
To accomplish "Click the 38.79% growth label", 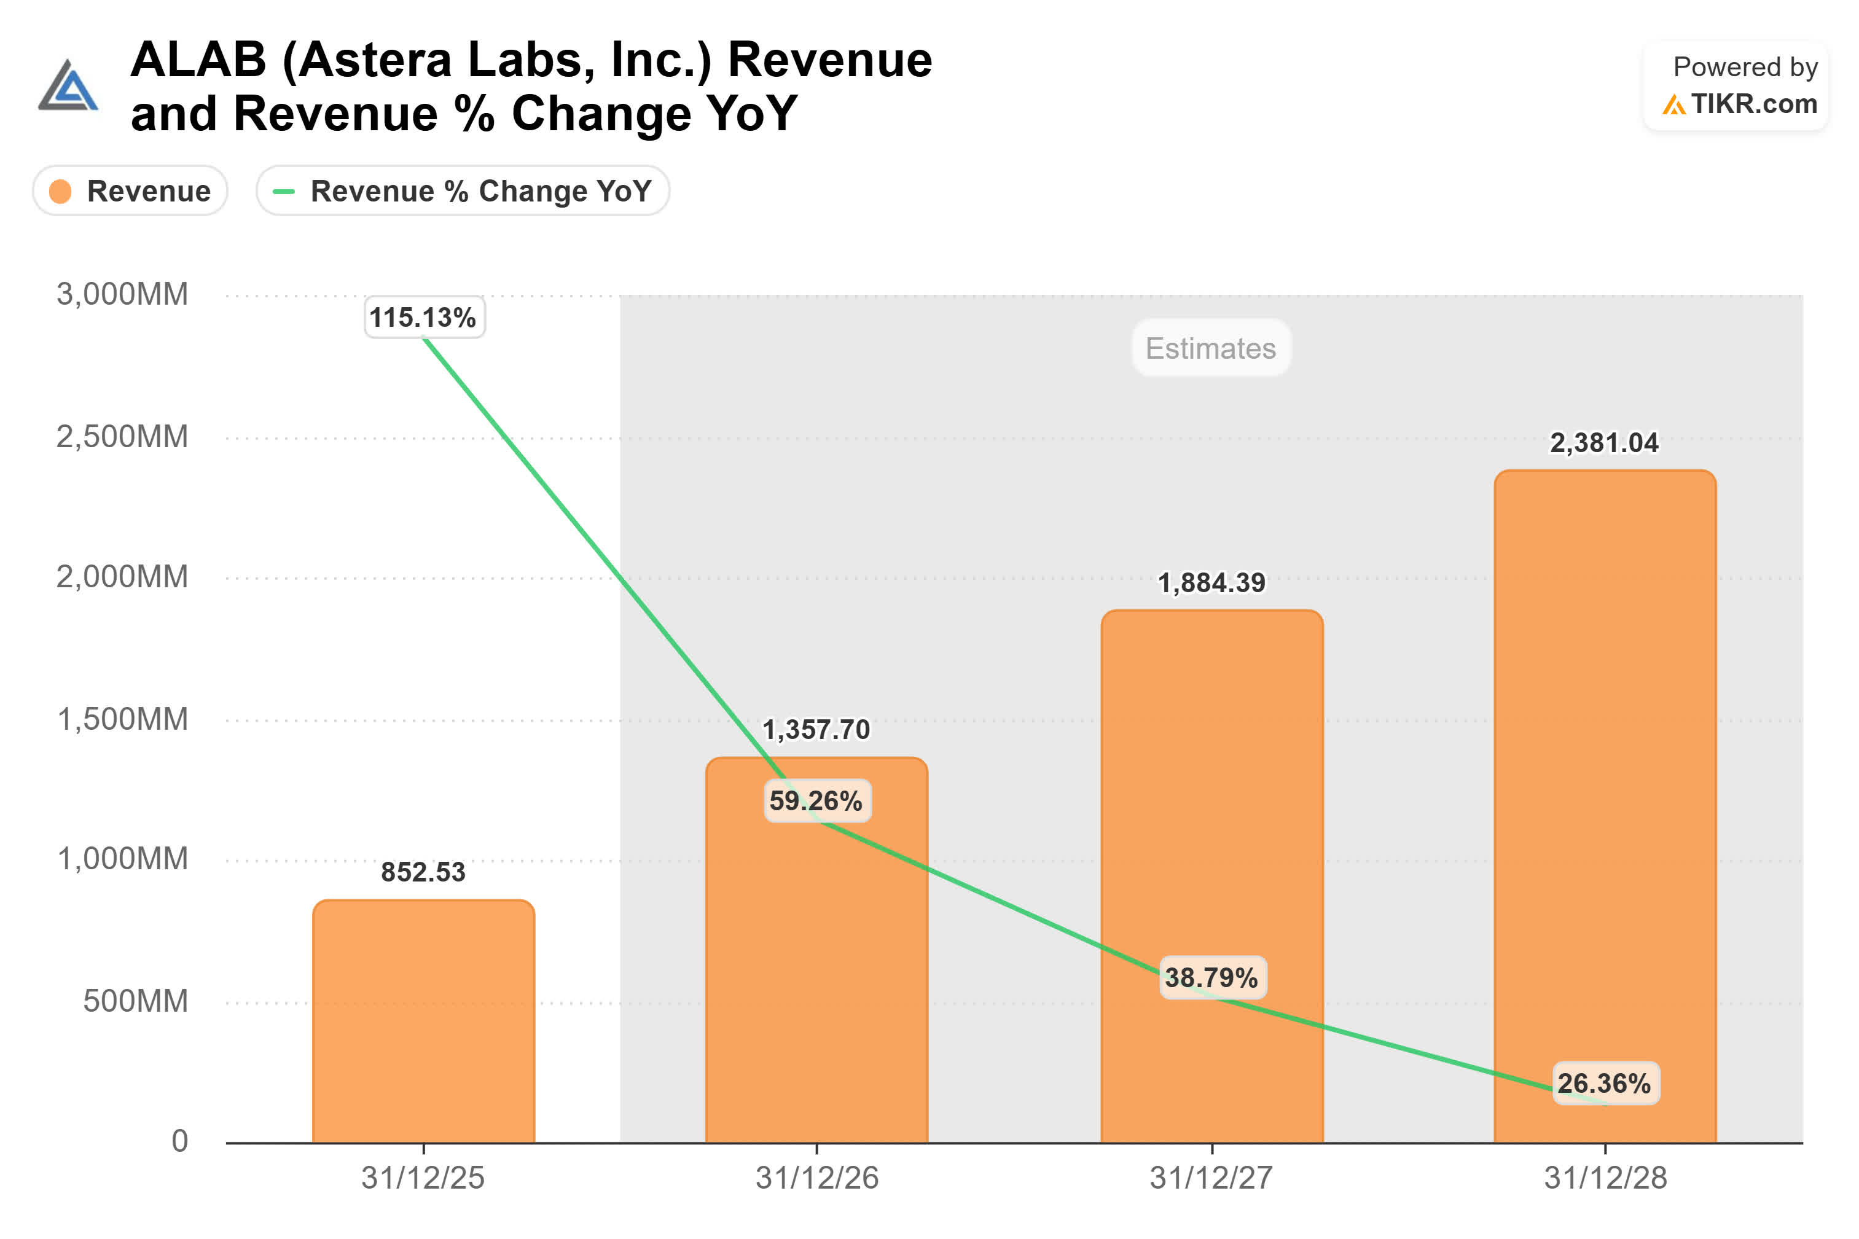I will point(1212,977).
